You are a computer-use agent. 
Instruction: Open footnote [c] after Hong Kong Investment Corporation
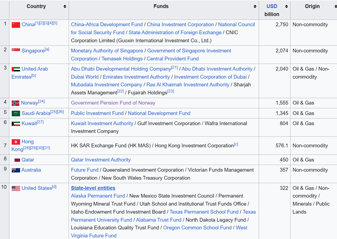(x=236, y=144)
